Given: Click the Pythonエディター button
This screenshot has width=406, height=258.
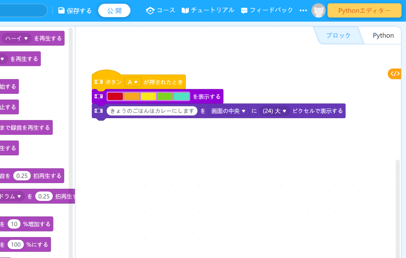Looking at the screenshot, I should click(x=364, y=10).
